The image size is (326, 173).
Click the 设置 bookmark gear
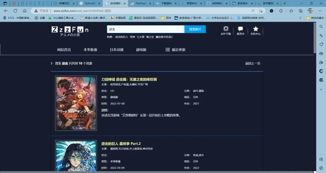(x=40, y=18)
